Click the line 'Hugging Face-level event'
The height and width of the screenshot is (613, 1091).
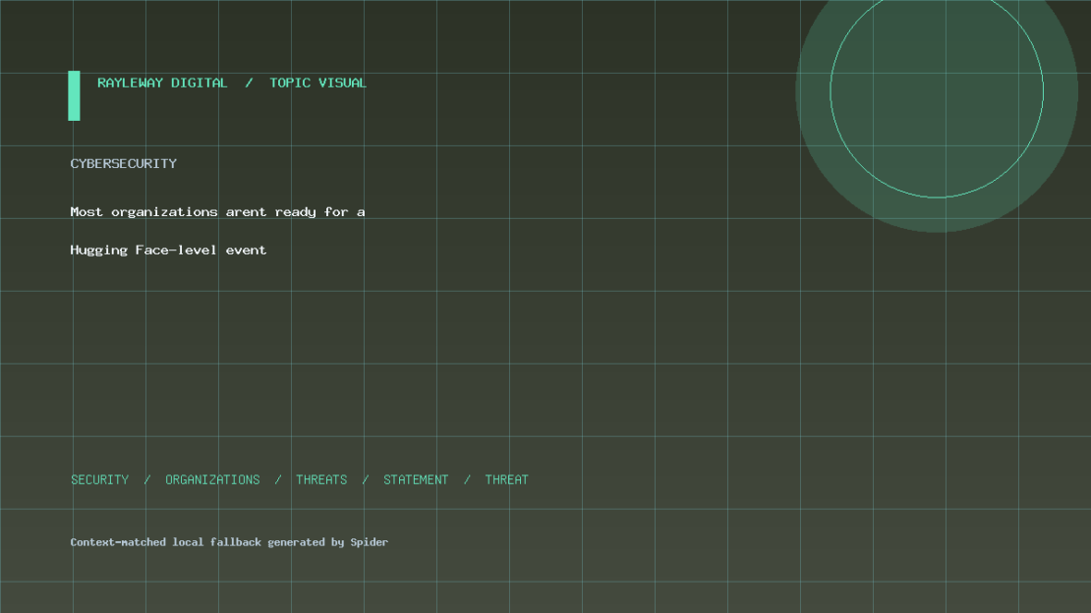168,251
